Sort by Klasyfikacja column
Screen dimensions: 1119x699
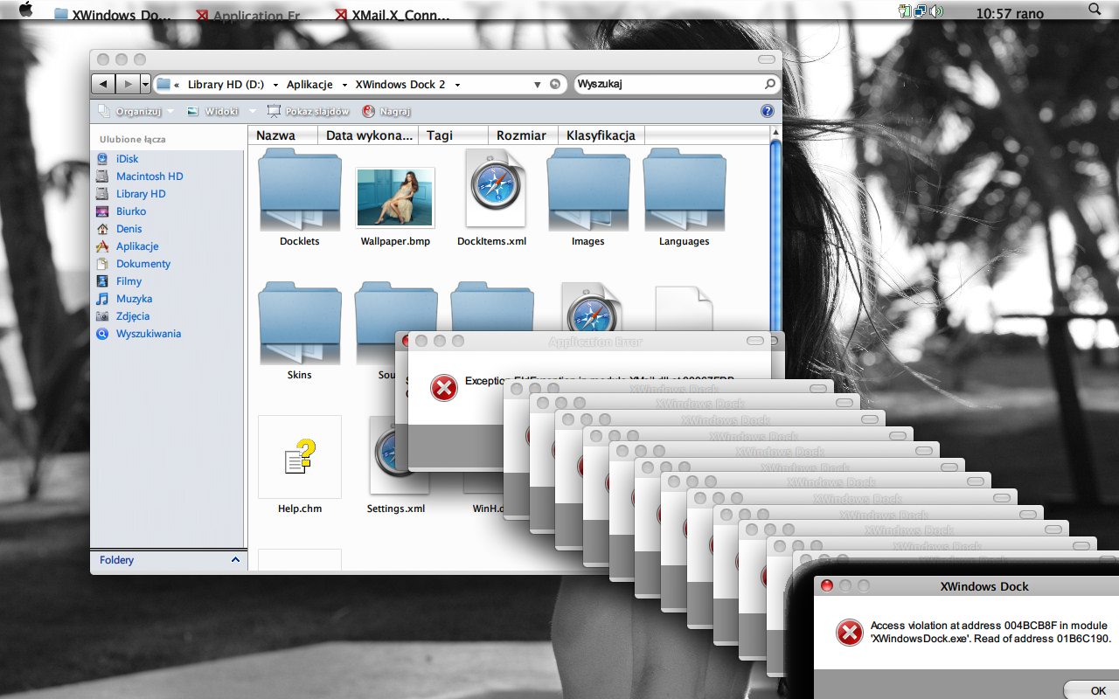pyautogui.click(x=600, y=135)
